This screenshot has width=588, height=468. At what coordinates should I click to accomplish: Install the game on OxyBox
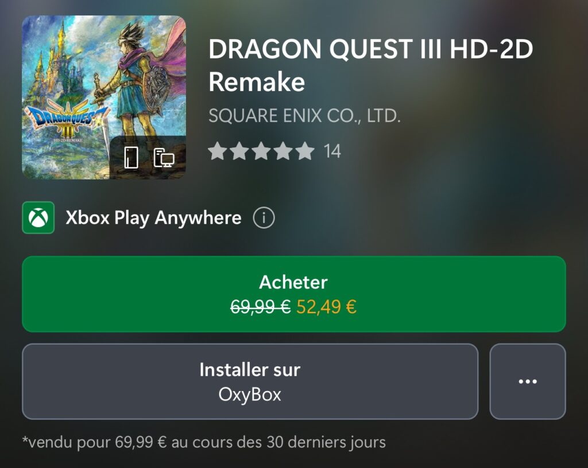[x=250, y=381]
